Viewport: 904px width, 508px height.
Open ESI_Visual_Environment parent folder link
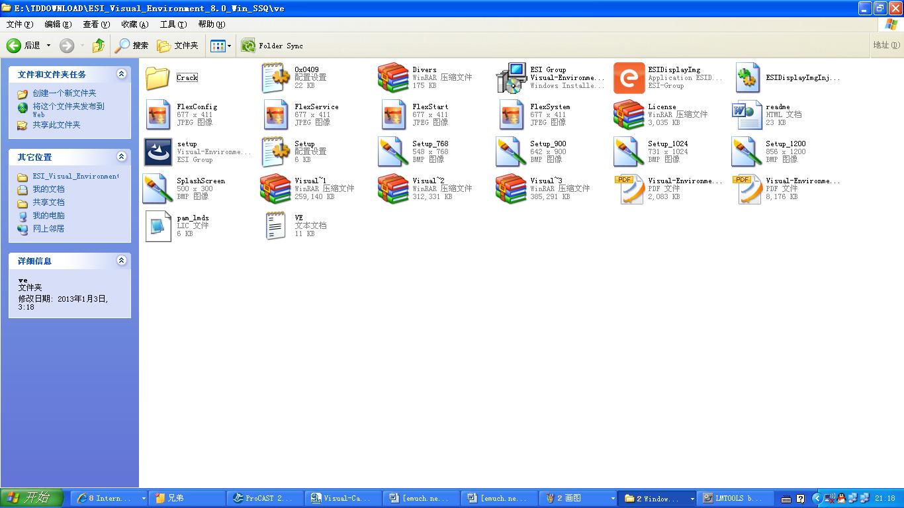[x=75, y=177]
